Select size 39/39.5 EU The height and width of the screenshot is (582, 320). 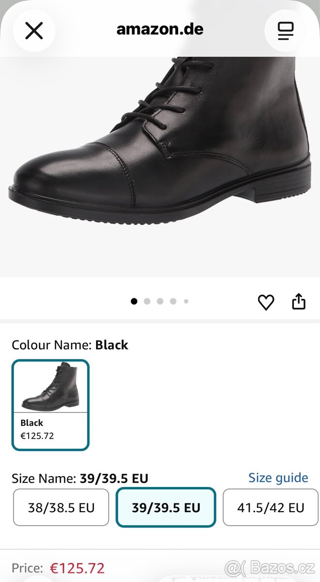pos(166,508)
